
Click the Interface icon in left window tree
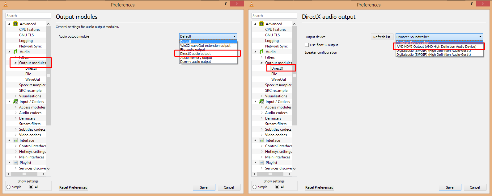point(15,140)
